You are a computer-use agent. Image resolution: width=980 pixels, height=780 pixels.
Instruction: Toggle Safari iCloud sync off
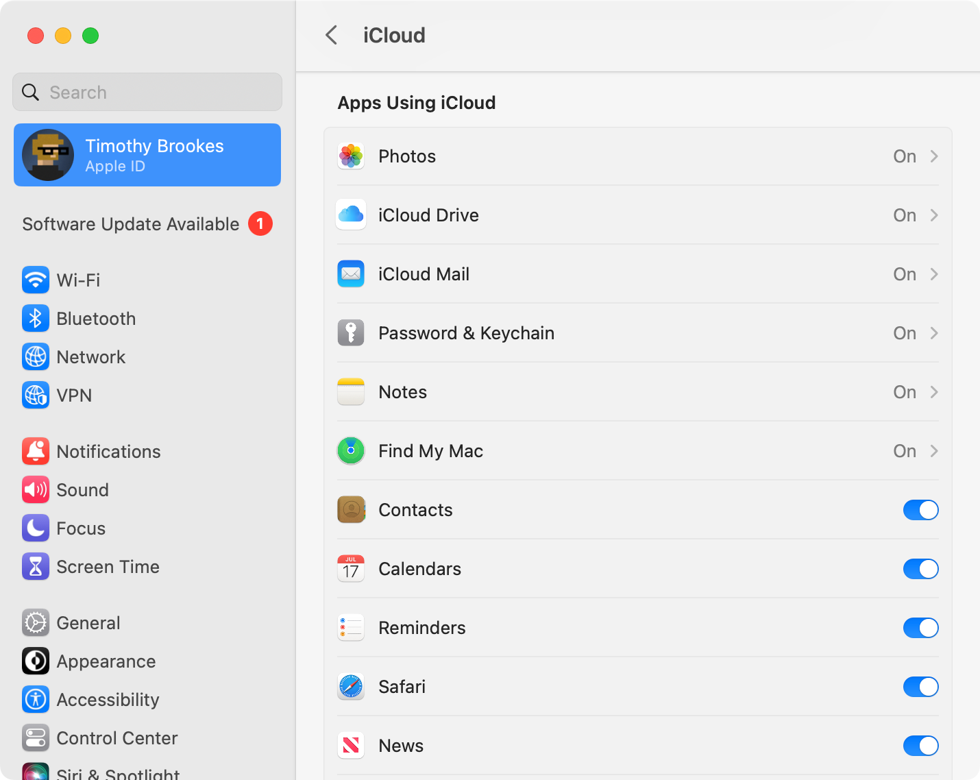click(921, 687)
